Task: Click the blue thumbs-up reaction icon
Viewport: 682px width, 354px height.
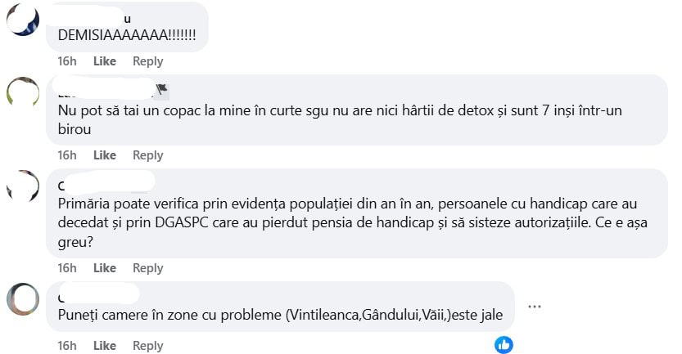Action: click(504, 345)
